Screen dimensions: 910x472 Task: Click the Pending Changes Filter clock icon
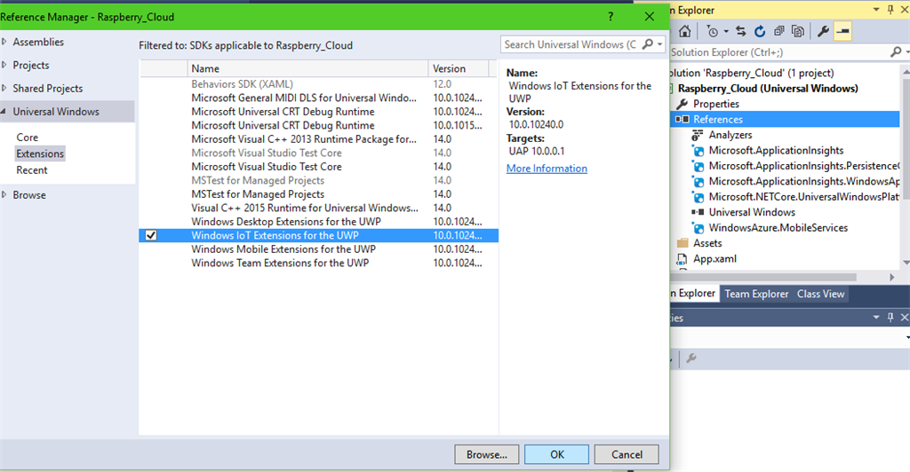[713, 31]
